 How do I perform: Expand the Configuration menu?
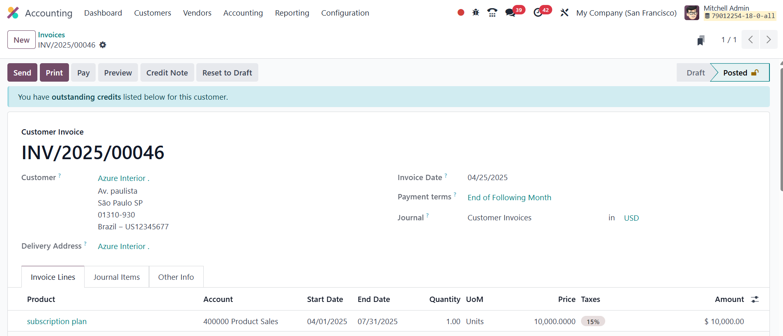pos(345,13)
